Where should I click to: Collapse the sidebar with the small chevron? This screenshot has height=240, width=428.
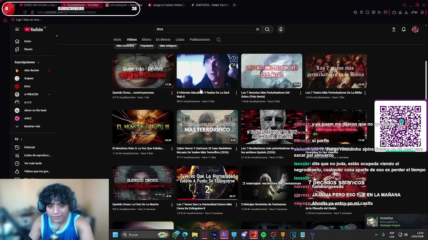pyautogui.click(x=57, y=36)
